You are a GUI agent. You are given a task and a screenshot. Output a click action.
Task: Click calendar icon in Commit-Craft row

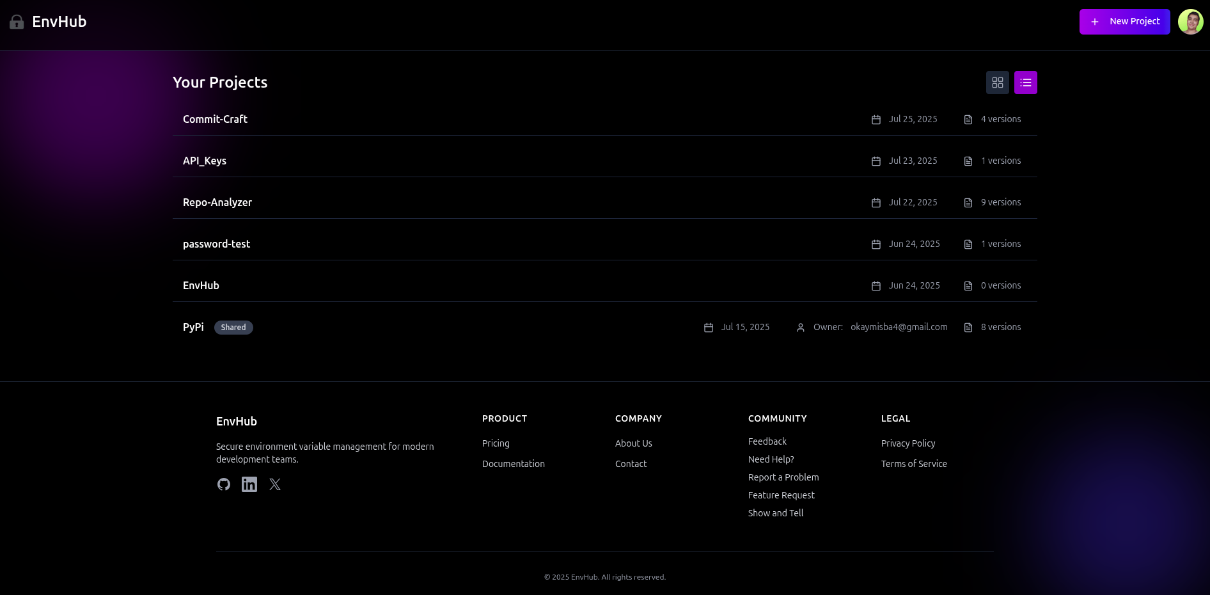pyautogui.click(x=876, y=120)
